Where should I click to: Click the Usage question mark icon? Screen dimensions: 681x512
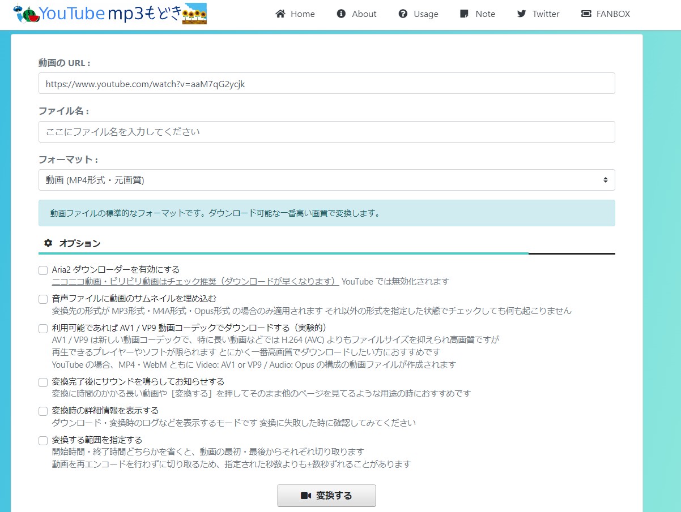tap(403, 14)
